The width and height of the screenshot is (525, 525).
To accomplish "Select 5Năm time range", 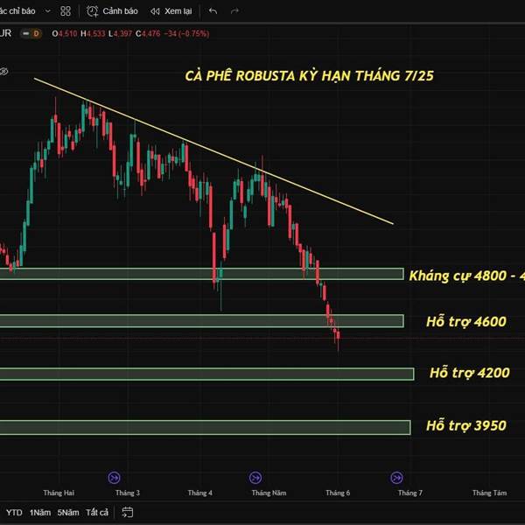I will (68, 512).
